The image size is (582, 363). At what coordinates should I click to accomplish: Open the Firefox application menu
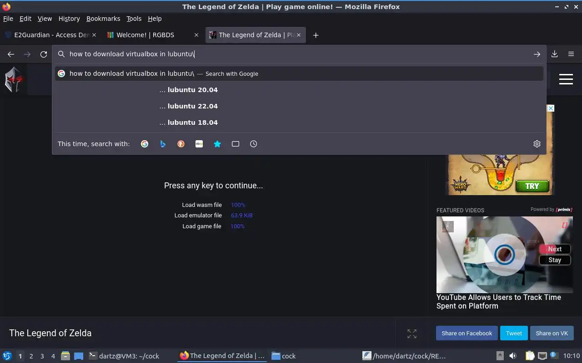(x=571, y=54)
